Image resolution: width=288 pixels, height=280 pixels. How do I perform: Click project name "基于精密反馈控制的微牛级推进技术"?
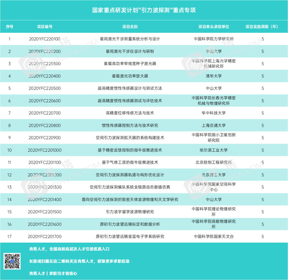[x=130, y=150]
